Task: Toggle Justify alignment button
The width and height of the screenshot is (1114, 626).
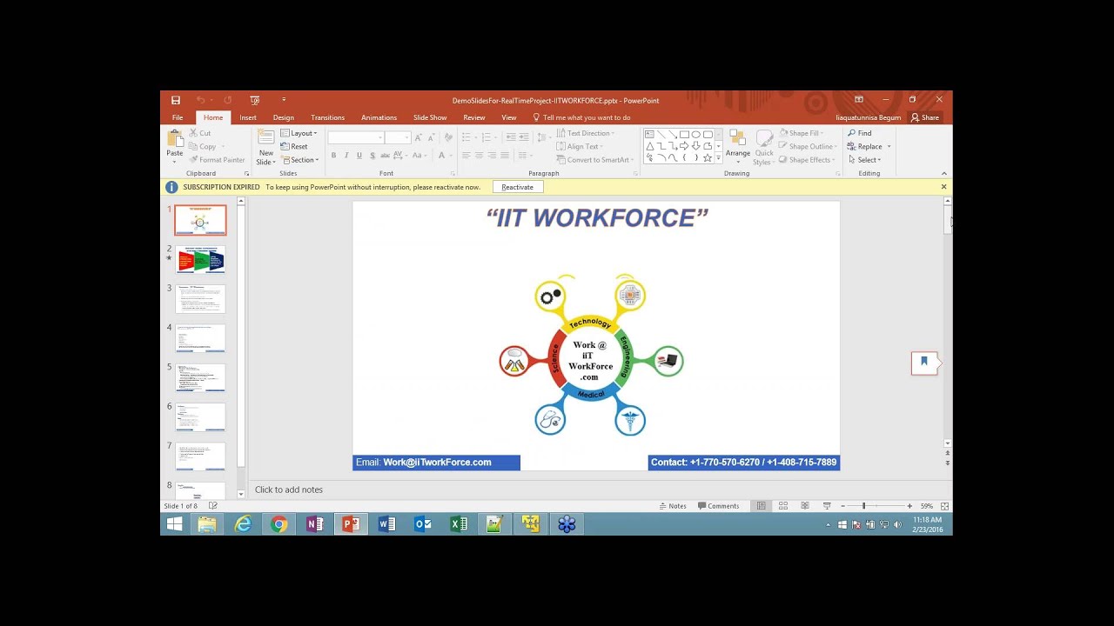Action: tap(505, 156)
